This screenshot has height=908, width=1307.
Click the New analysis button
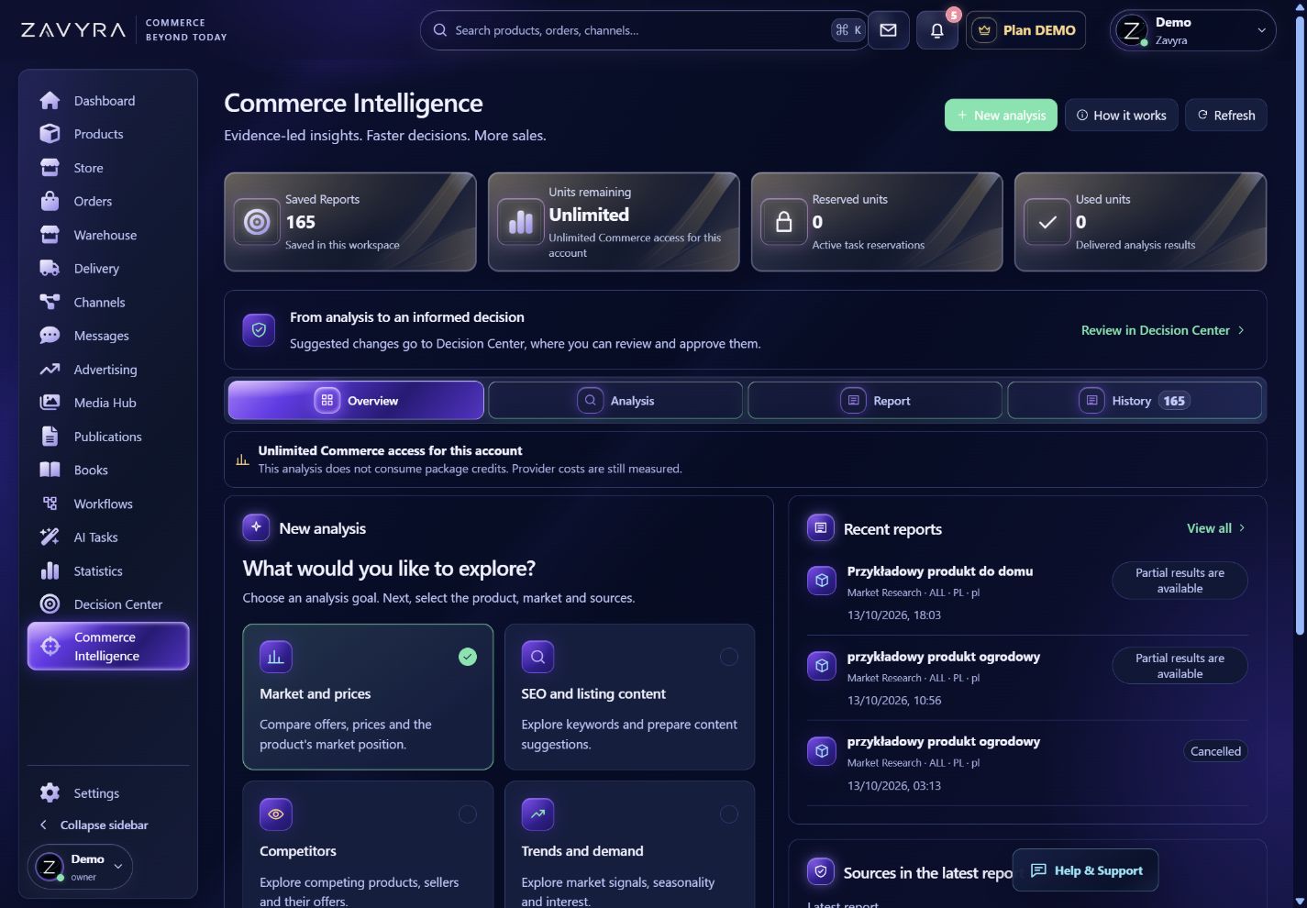[x=1001, y=116]
